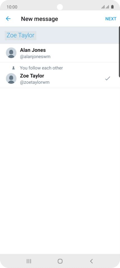Tap the @zoetaylorwm handle

click(x=35, y=82)
